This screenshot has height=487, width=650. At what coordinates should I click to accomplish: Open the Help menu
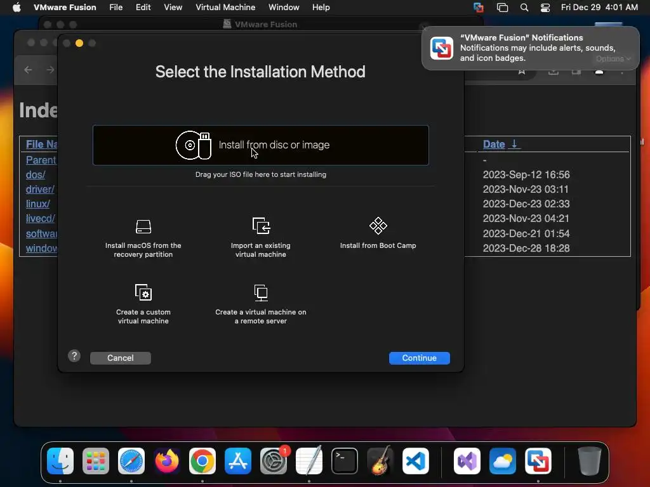pos(321,7)
